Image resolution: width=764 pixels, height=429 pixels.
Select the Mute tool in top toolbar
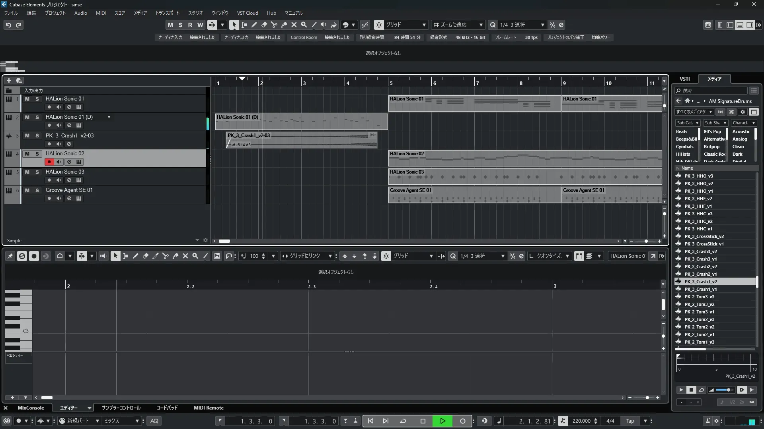[x=294, y=25]
